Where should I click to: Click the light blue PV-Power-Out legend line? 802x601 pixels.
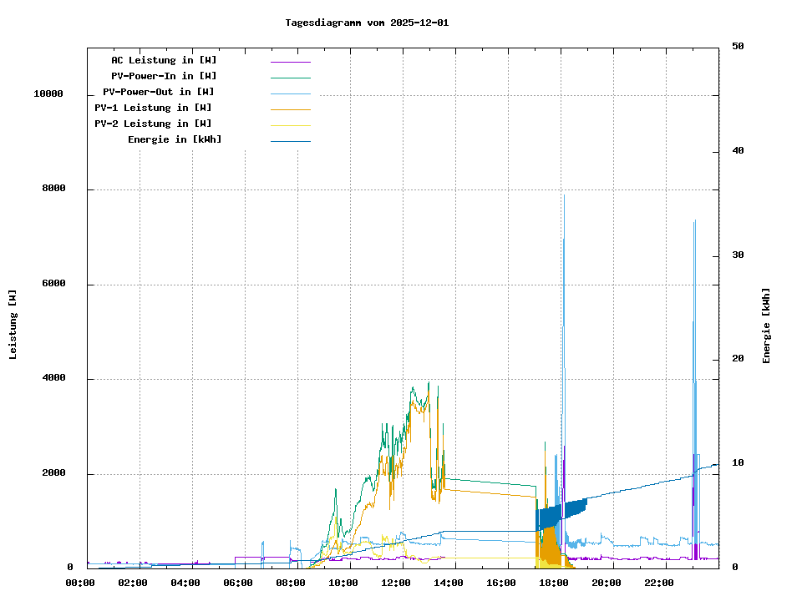(x=290, y=93)
